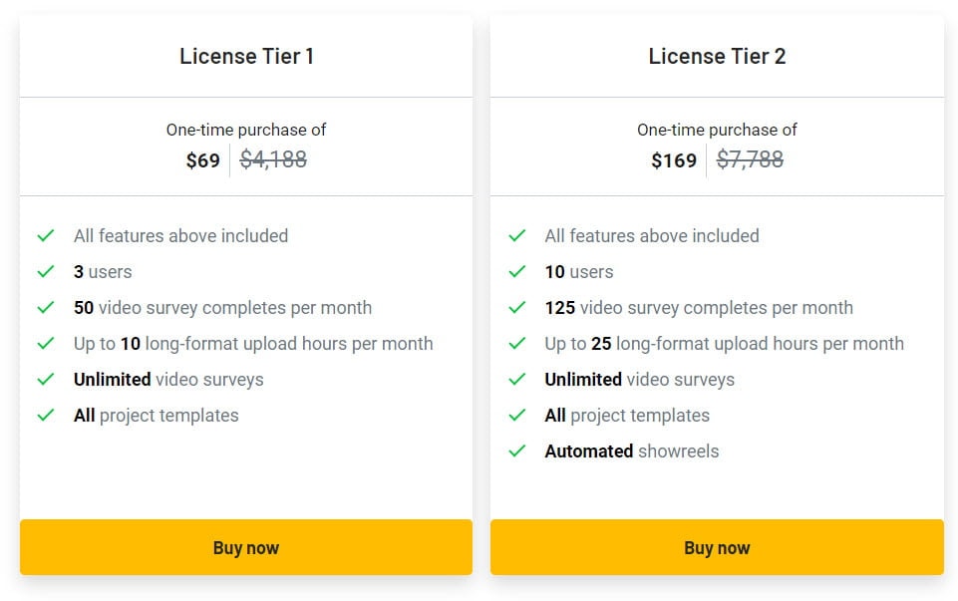Select the crossed-out $7,788 price
958x601 pixels.
[x=751, y=160]
